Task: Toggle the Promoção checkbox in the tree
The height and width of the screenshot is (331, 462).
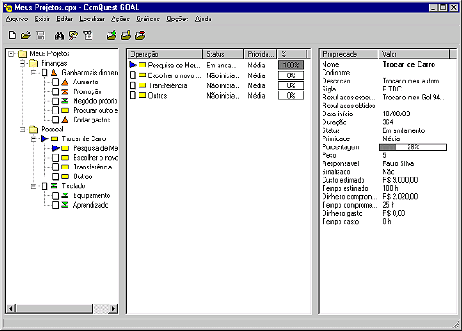Action: [55, 91]
